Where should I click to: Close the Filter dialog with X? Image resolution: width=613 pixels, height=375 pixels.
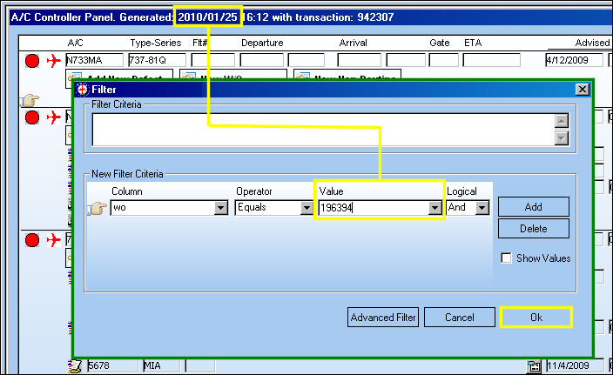point(583,90)
